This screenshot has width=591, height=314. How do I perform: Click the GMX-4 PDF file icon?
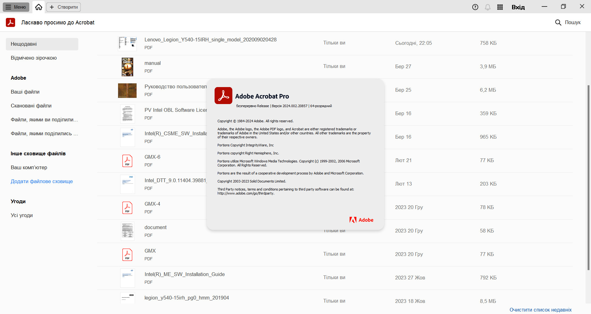[x=127, y=208]
